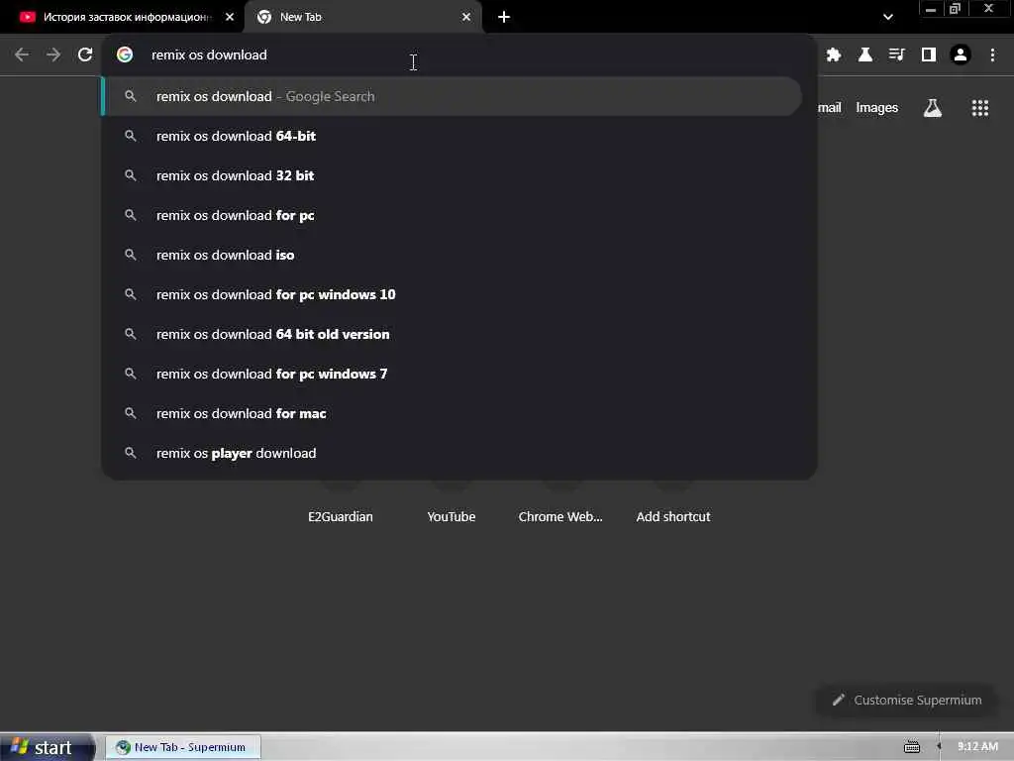The height and width of the screenshot is (761, 1014).
Task: Open the three-dot browser menu
Action: 992,55
